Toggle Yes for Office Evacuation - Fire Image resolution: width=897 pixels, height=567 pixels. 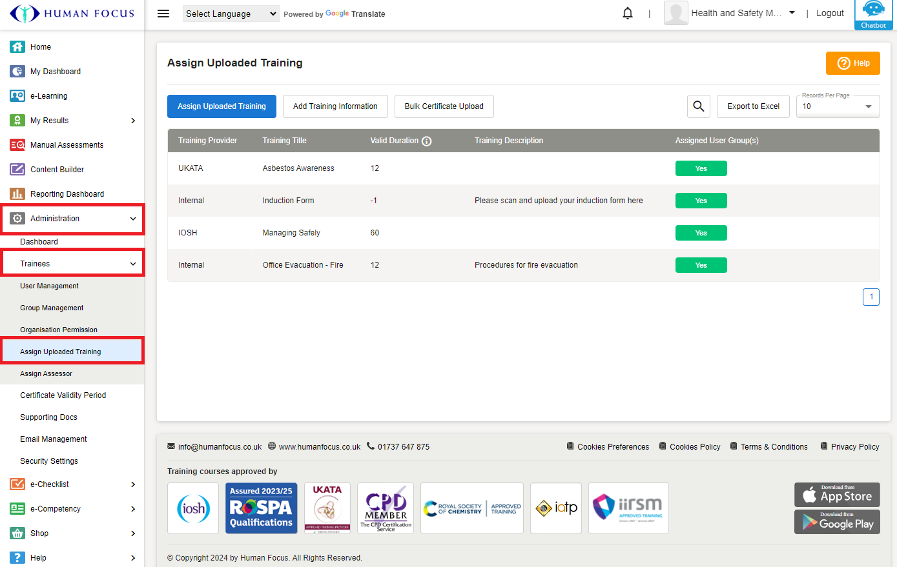(701, 265)
